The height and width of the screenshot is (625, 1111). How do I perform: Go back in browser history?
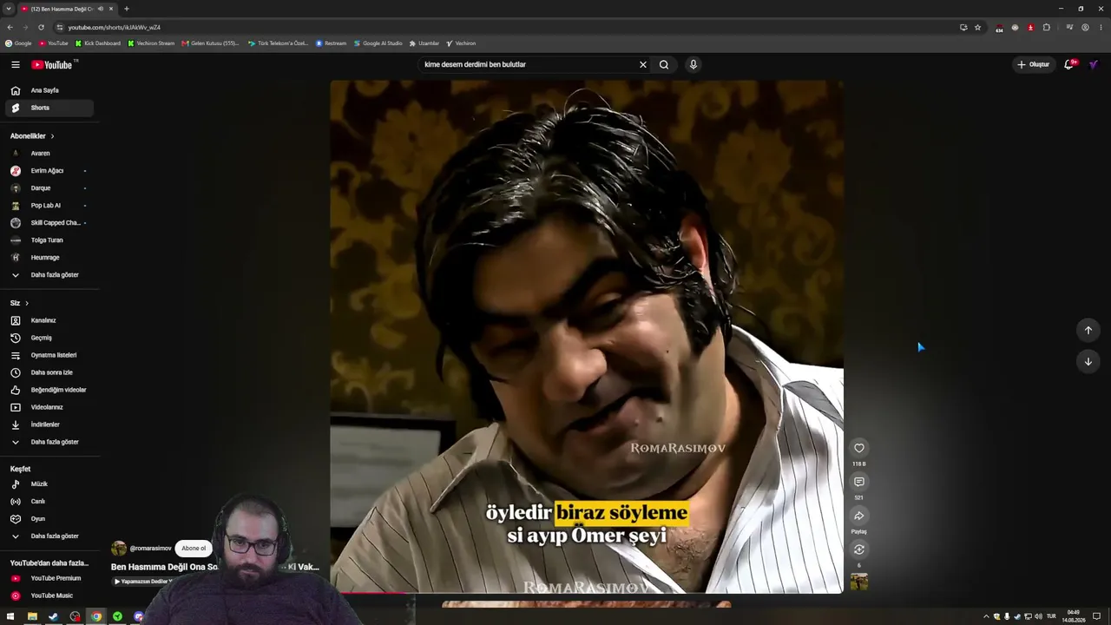coord(10,27)
